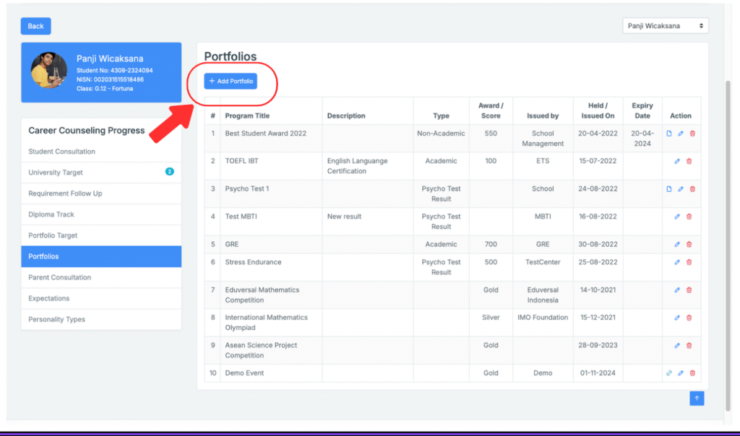The image size is (740, 436).
Task: Open the Panji Wicaksana student dropdown
Action: point(666,26)
